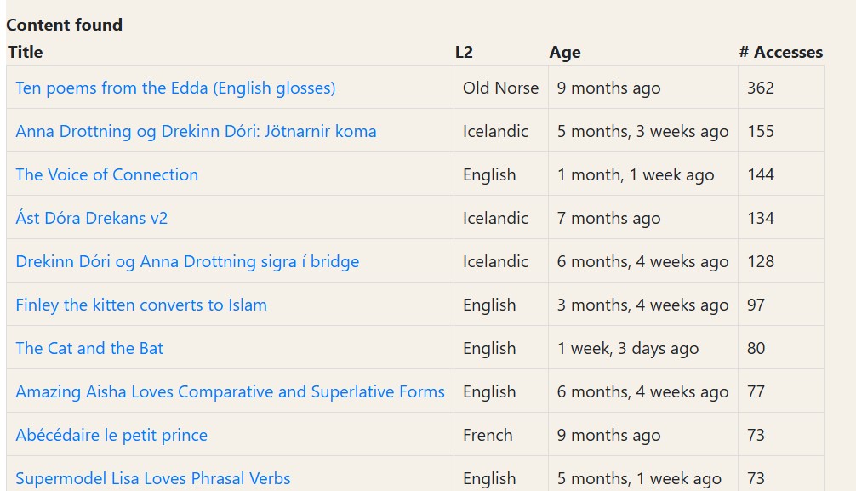Screen dimensions: 856x491
Task: Click the "Age" column header
Action: [565, 52]
